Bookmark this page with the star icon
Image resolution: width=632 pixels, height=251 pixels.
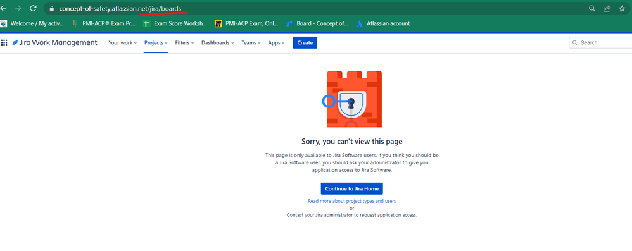click(622, 8)
